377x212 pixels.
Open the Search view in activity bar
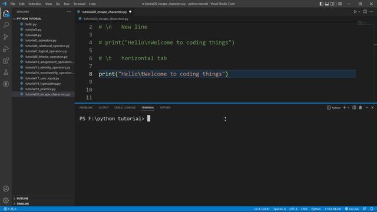pos(6,25)
